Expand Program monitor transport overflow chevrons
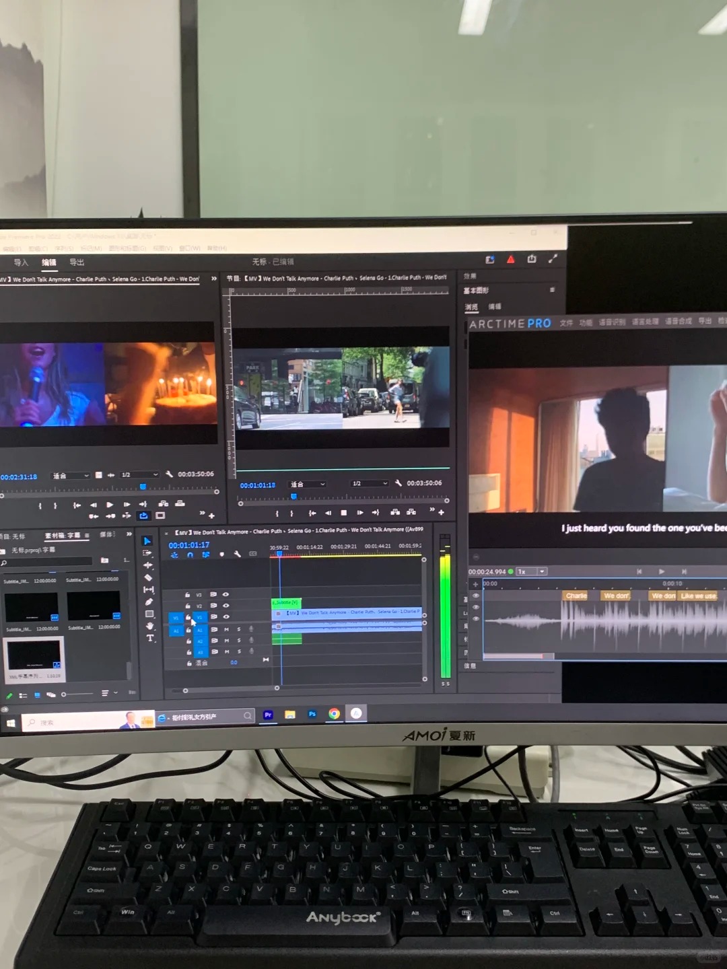This screenshot has width=727, height=969. (x=432, y=510)
